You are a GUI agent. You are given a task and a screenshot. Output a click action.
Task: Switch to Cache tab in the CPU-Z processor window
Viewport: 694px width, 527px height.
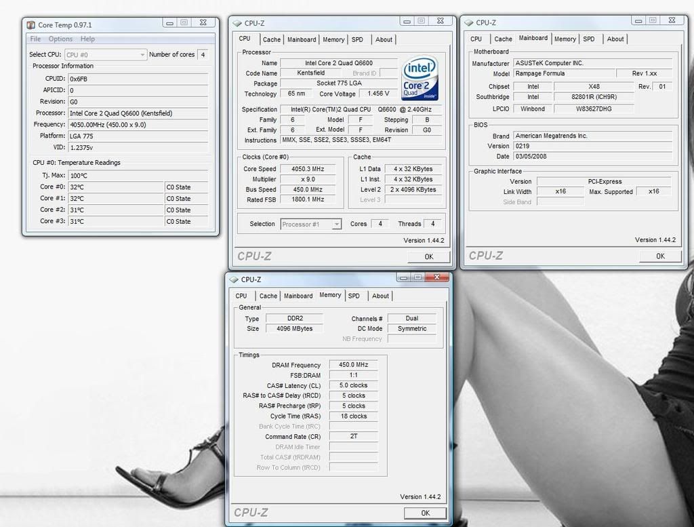point(271,39)
